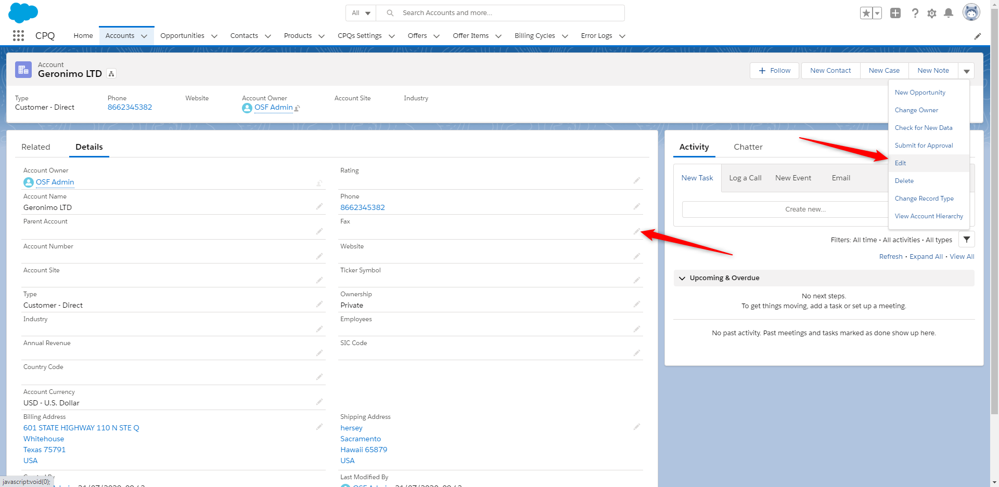The width and height of the screenshot is (999, 487).
Task: Edit the Rating field pencil icon
Action: click(x=636, y=180)
